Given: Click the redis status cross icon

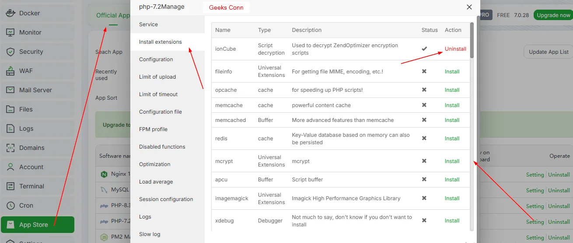Looking at the screenshot, I should click(x=424, y=139).
